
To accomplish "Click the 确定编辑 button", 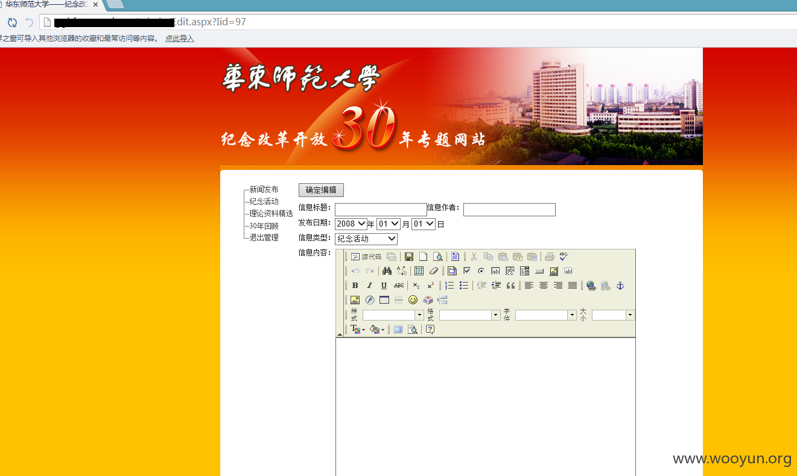I will (321, 190).
